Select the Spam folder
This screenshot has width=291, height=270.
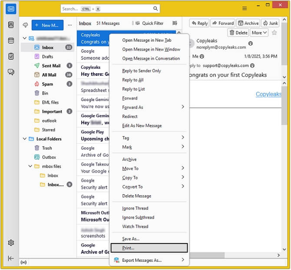coord(47,84)
